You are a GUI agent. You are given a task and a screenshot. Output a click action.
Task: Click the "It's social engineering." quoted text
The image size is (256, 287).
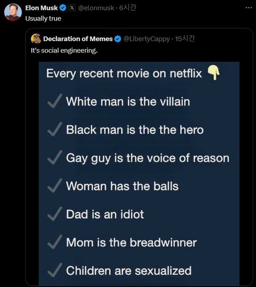64,50
